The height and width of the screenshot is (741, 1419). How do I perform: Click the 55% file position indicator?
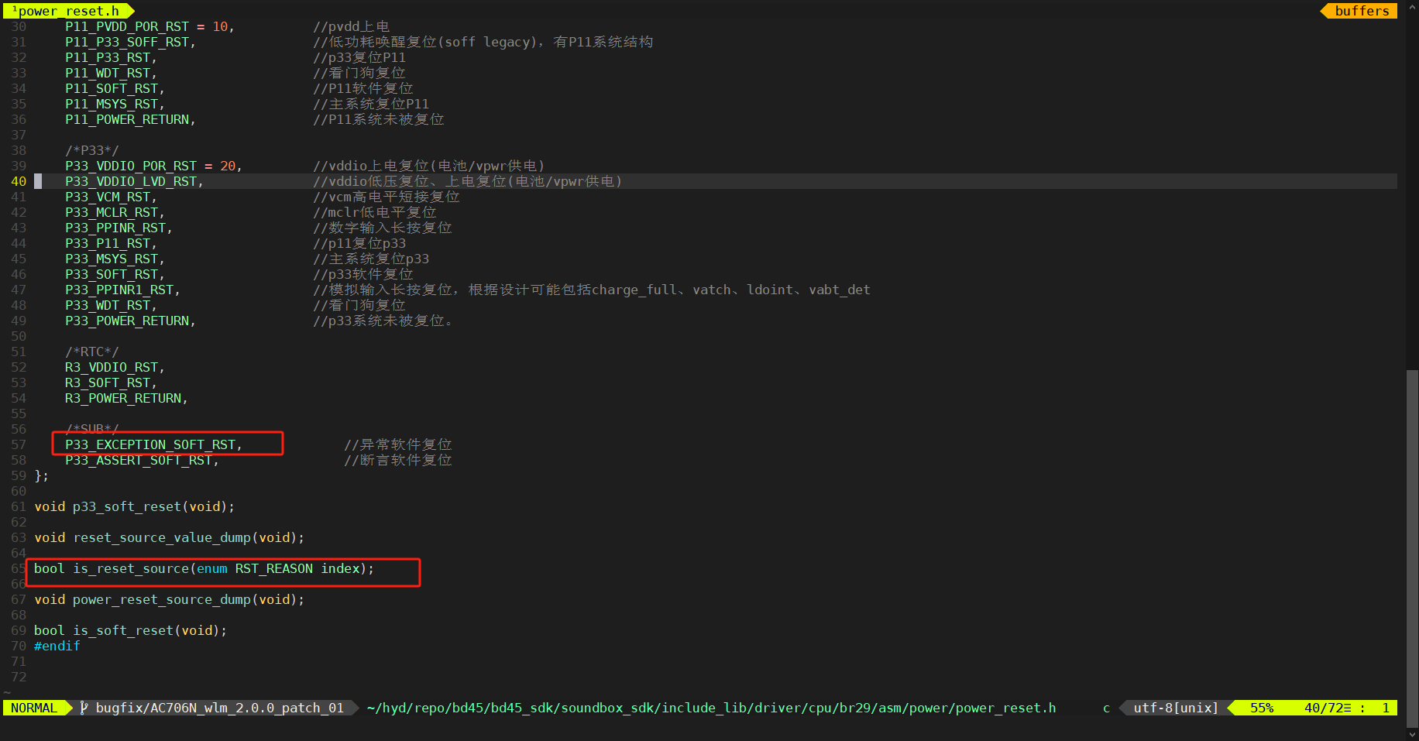click(x=1262, y=708)
